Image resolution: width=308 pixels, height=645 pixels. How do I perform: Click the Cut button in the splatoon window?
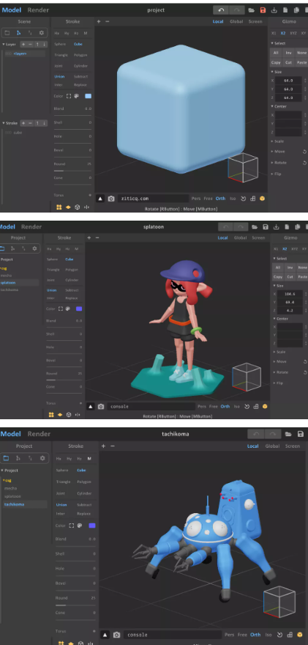[x=290, y=277]
